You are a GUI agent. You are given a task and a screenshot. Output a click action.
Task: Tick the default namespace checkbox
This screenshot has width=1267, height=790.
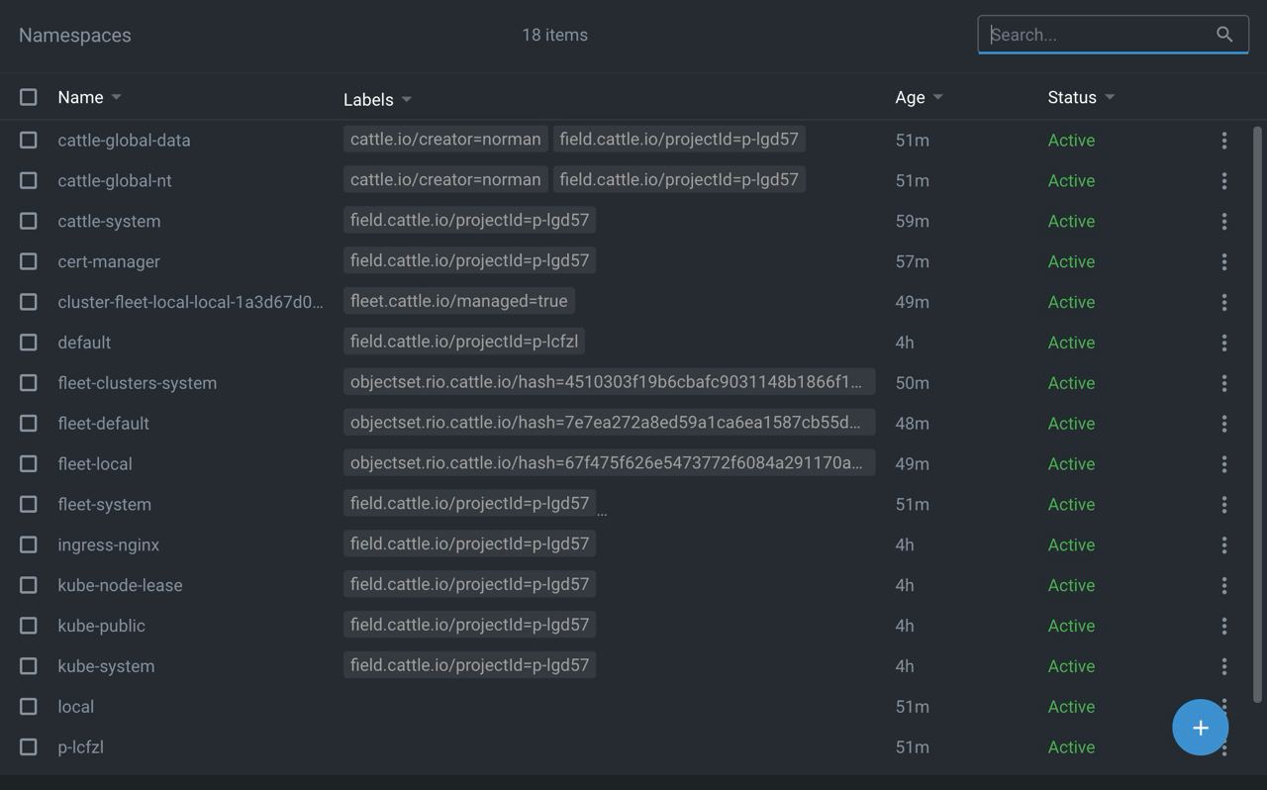[29, 343]
